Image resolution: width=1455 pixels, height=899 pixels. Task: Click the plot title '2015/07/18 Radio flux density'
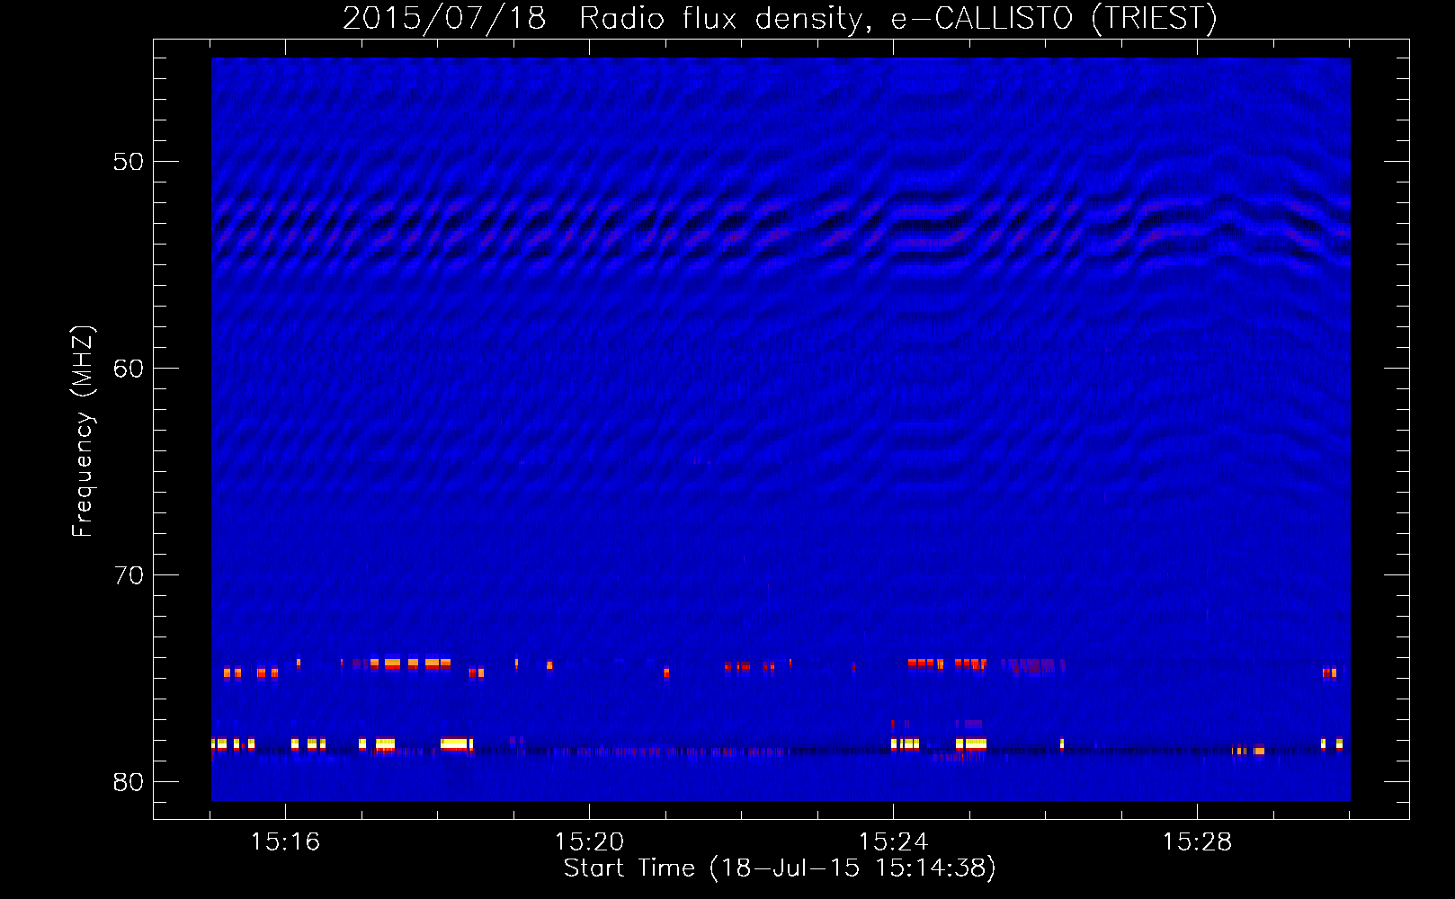780,18
